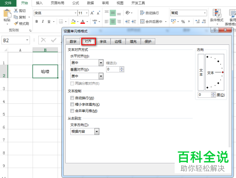Click the vertical text orientation box
236x178 pixels.
point(201,72)
